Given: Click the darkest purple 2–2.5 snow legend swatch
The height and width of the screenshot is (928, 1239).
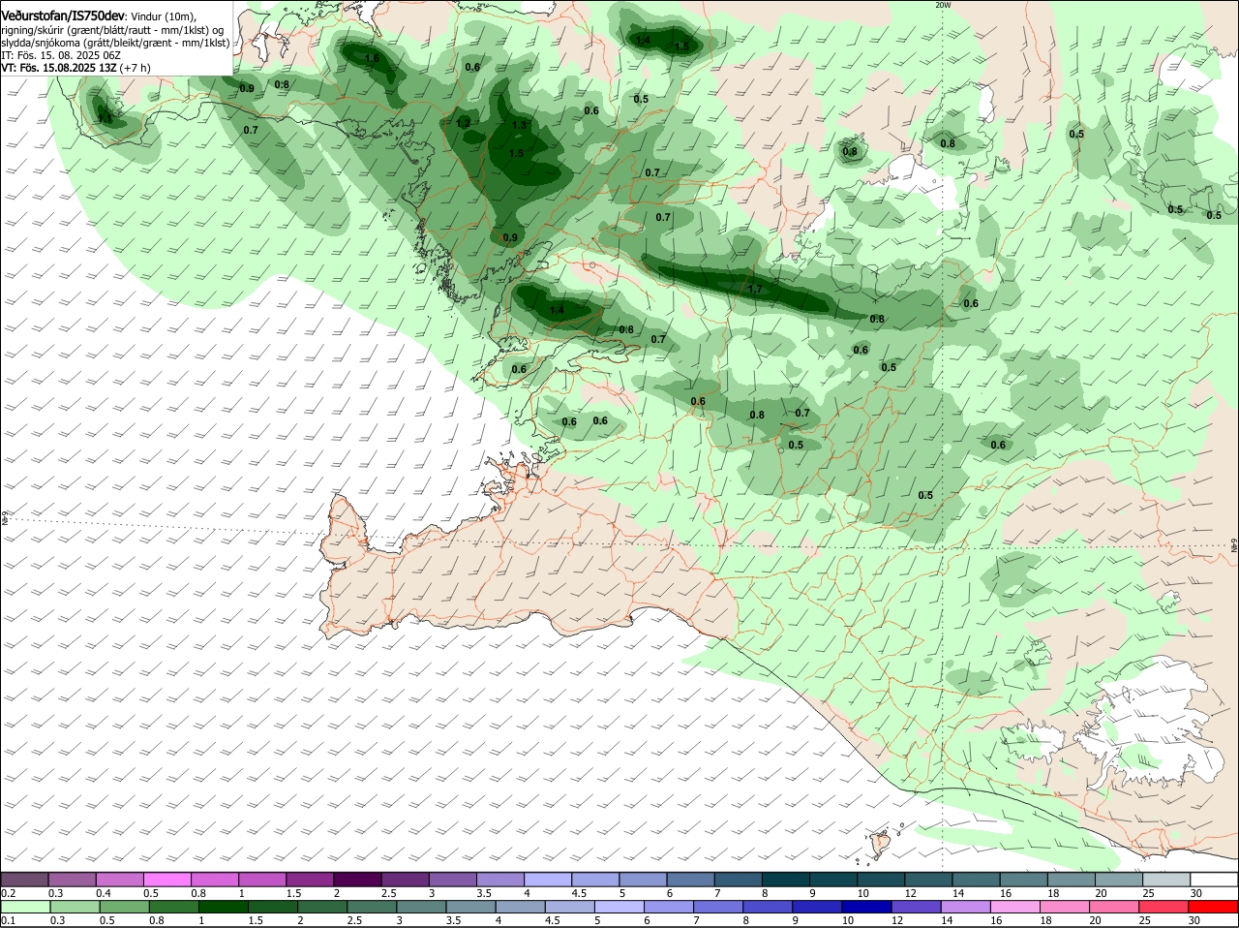Looking at the screenshot, I should point(359,879).
